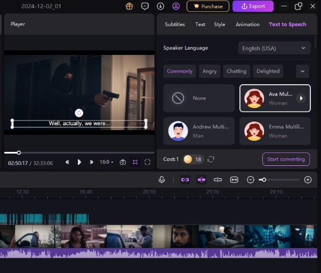Click the subtitle text 'Well, actually, we were...'
This screenshot has width=321, height=273.
[x=79, y=123]
